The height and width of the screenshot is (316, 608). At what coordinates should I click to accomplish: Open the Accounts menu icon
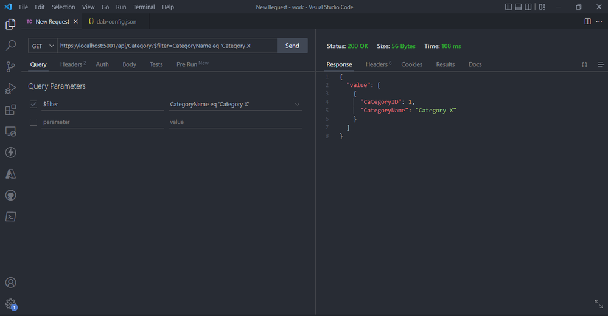[10, 283]
